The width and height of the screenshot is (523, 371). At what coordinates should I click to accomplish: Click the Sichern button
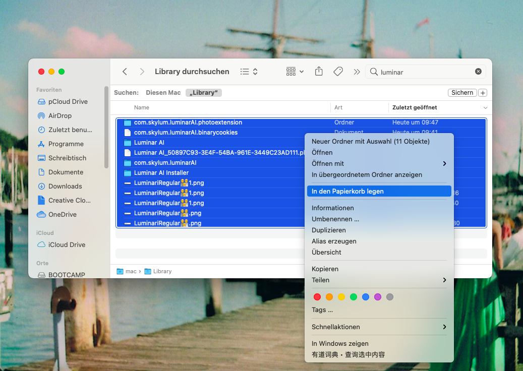pyautogui.click(x=462, y=93)
